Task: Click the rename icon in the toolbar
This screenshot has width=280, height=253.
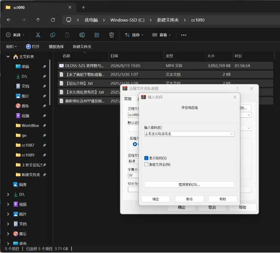Action: (x=82, y=35)
